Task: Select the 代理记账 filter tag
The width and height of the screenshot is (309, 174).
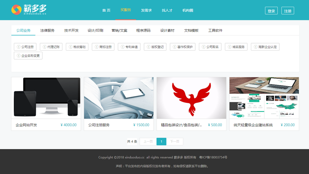Action: click(51, 47)
